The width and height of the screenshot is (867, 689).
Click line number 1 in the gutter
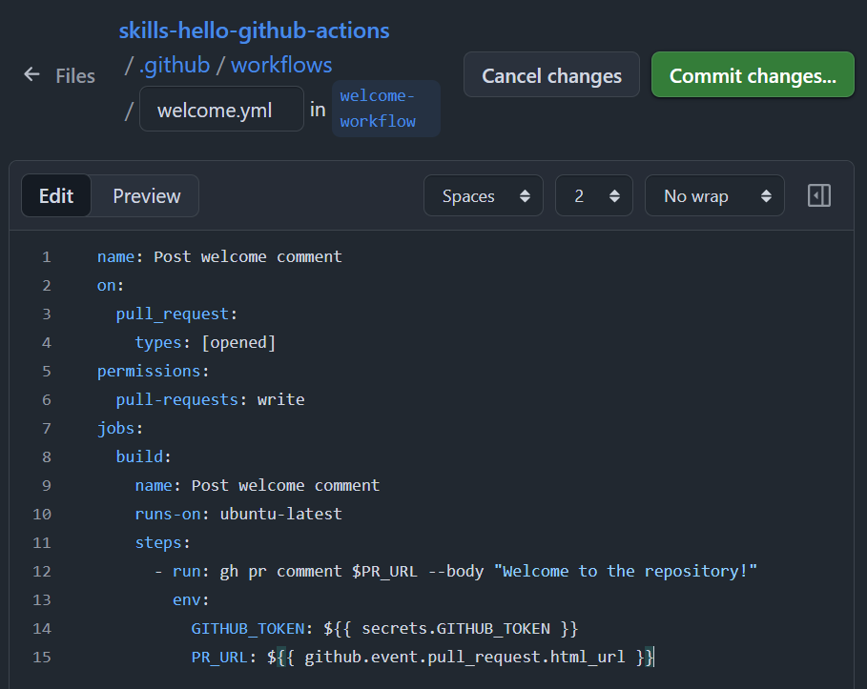click(45, 257)
